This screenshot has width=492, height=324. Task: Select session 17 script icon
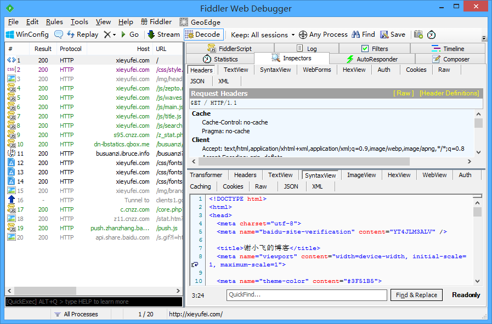pos(12,209)
